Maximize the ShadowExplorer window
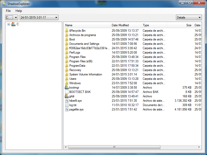 (x=189, y=3)
